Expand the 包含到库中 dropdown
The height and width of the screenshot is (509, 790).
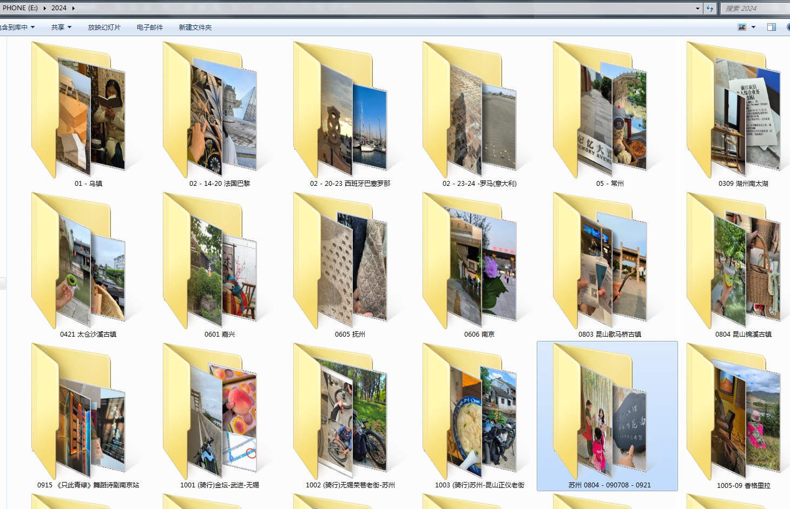coord(17,27)
